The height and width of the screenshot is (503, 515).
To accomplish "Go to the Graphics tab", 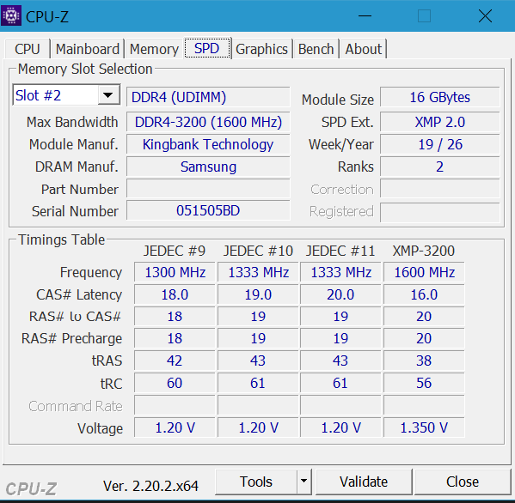I will point(261,49).
